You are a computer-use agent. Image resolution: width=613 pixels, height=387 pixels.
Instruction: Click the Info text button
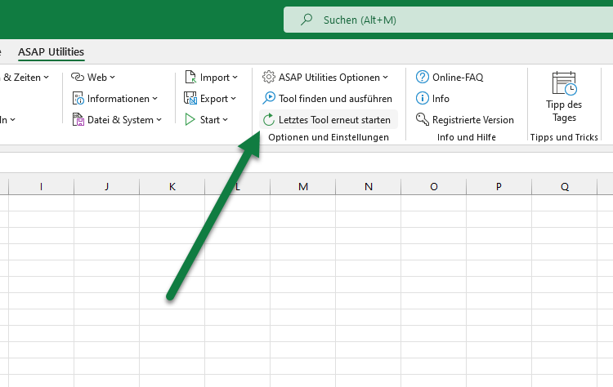(x=441, y=99)
